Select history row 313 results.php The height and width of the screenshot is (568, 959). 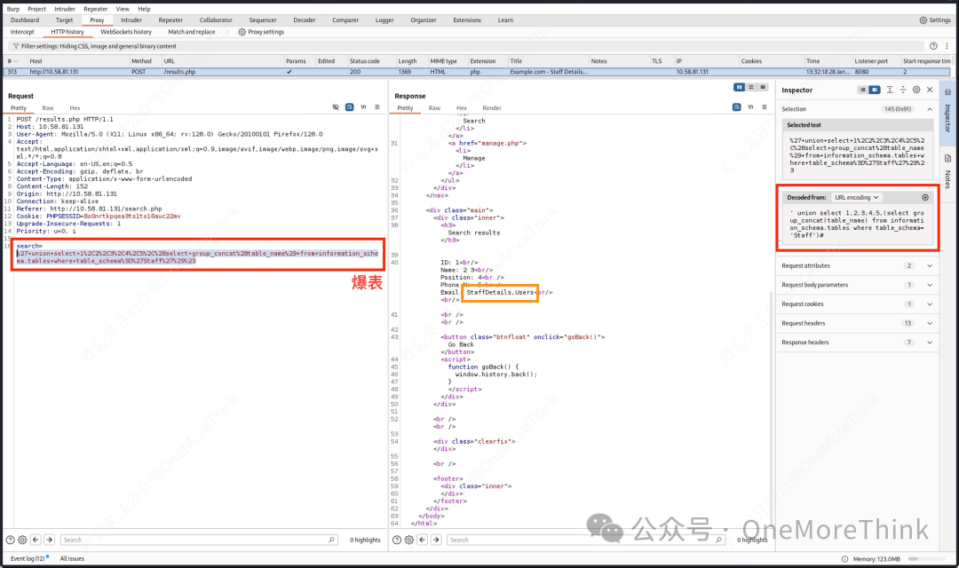[x=477, y=72]
